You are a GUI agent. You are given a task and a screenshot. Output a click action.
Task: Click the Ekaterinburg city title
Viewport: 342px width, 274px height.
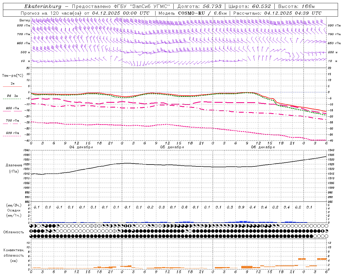coord(43,6)
